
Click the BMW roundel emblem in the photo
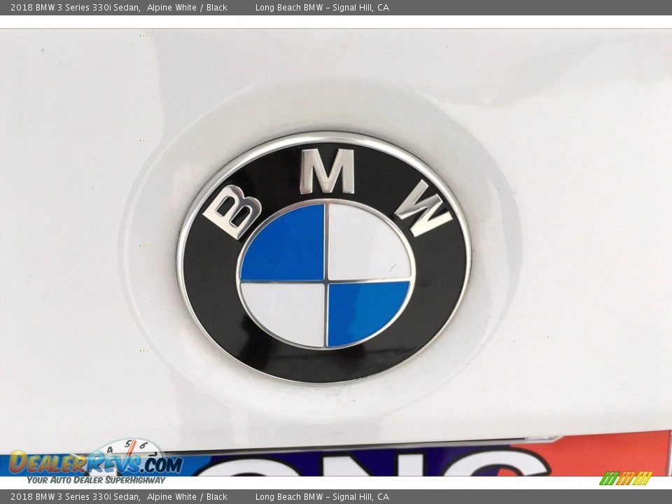pyautogui.click(x=324, y=257)
